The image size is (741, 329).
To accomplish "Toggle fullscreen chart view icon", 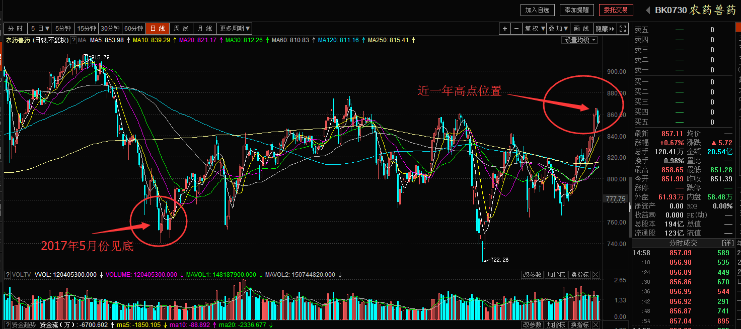I will click(x=623, y=29).
